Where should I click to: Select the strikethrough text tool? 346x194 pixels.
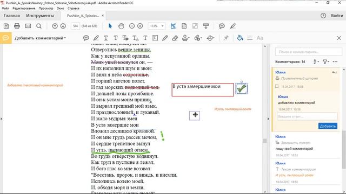(116, 38)
